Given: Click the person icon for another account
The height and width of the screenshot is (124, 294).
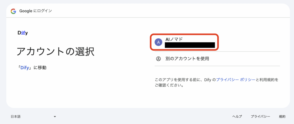Looking at the screenshot, I should (x=158, y=59).
